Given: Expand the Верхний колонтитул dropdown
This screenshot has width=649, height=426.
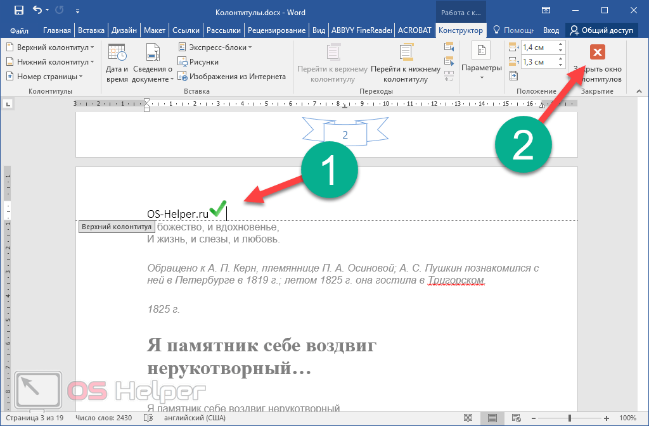Looking at the screenshot, I should tap(49, 47).
